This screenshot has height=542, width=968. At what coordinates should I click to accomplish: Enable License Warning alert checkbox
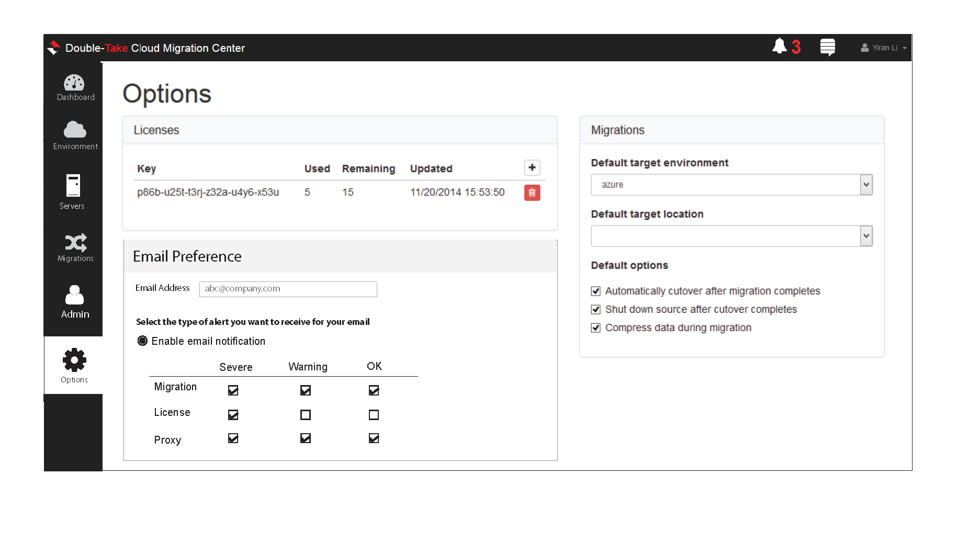306,415
